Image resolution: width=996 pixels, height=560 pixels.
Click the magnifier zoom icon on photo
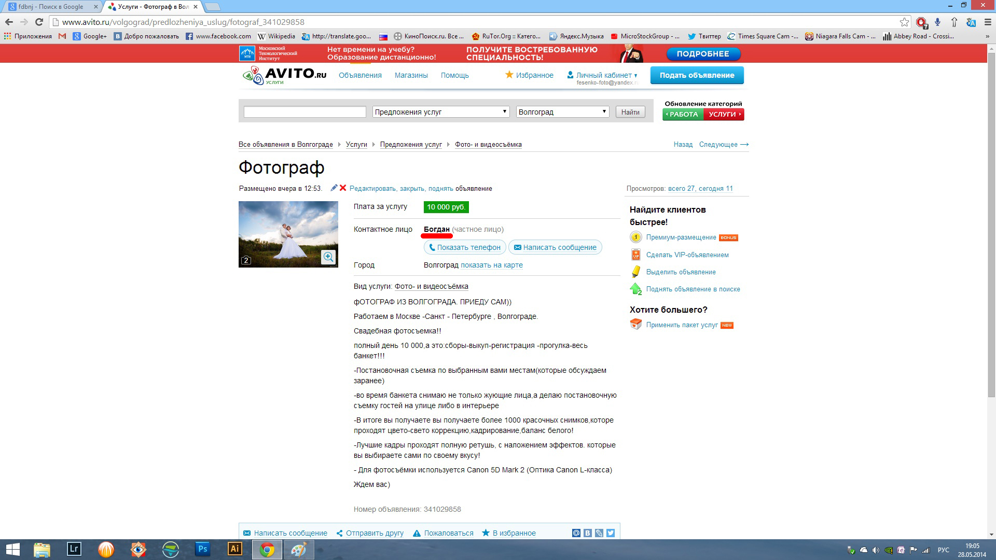(328, 257)
